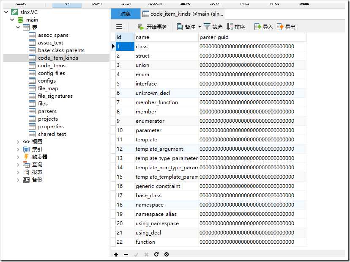Select the file_signatures table
The height and width of the screenshot is (262, 350).
[55, 96]
